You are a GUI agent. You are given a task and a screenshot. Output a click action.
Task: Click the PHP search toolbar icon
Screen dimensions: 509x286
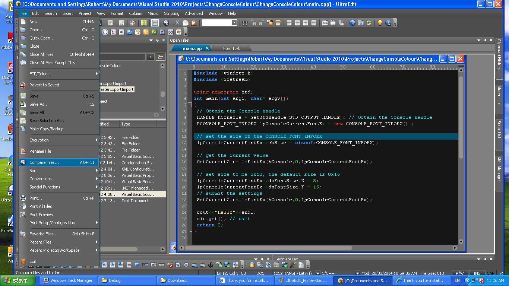click(162, 32)
